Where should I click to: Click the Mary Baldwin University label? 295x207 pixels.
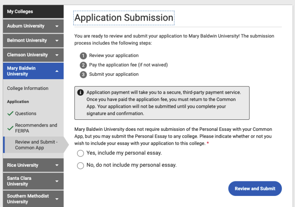21,71
